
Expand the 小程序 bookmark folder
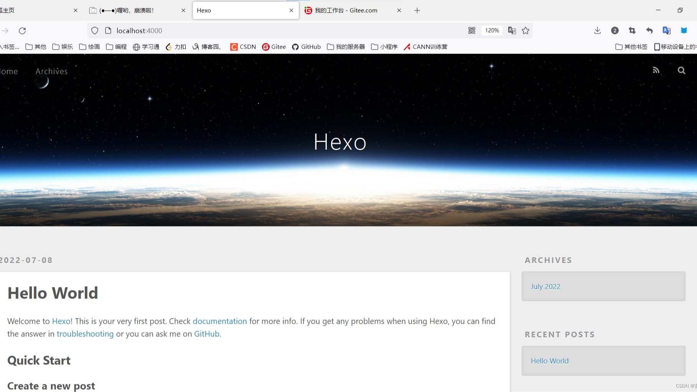pyautogui.click(x=384, y=47)
